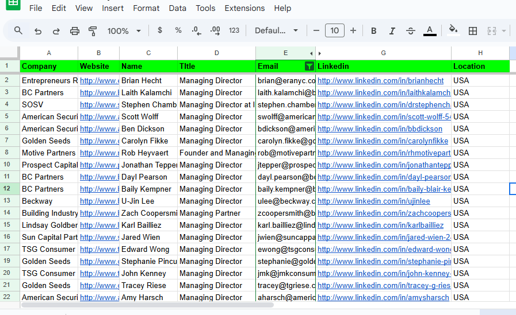516x315 pixels.
Task: Expand hidden column with right arrow
Action: (319, 53)
